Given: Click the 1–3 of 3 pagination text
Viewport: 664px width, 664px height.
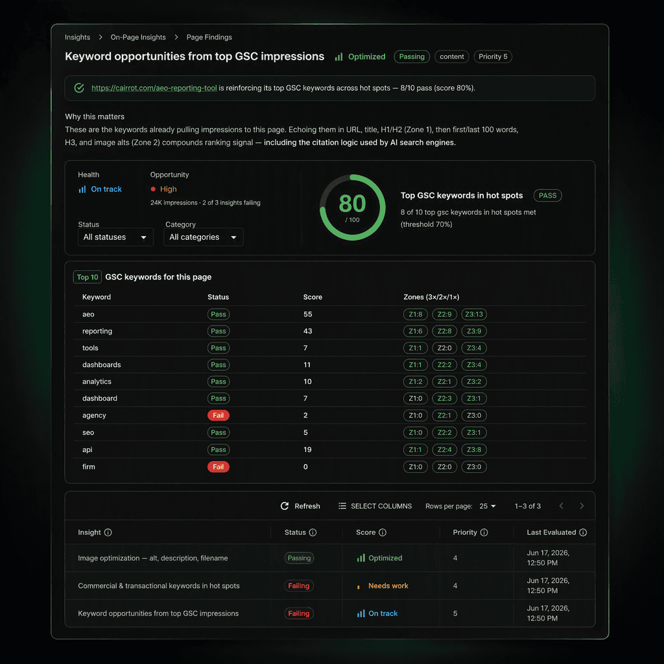Looking at the screenshot, I should click(x=528, y=506).
